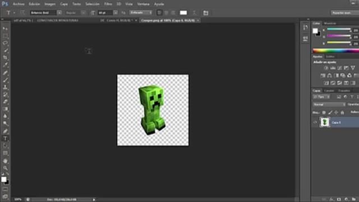Select the Magic Wand tool
Screen dimensions: 359x202
[x=5, y=50]
